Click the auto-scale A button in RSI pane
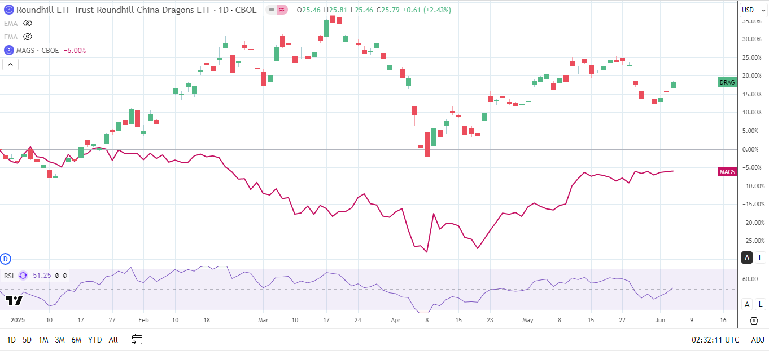Viewport: 769px width, 351px height. (x=747, y=304)
